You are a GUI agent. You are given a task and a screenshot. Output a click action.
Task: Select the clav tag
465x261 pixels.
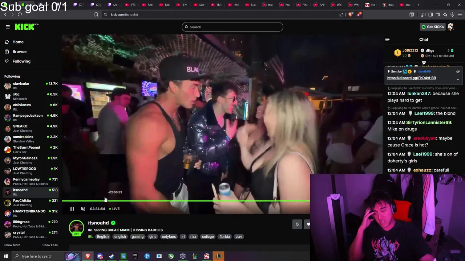[x=239, y=237]
